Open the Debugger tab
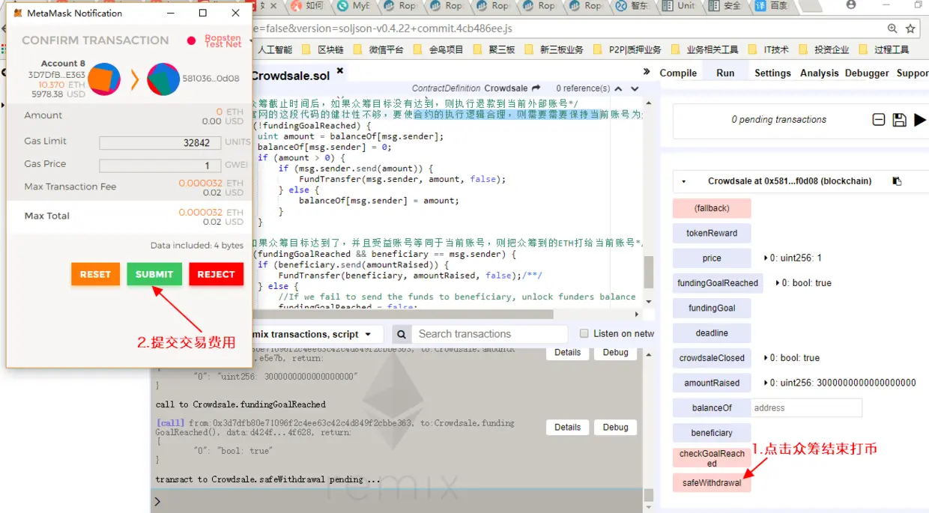Screen dimensions: 929x513 [x=867, y=73]
